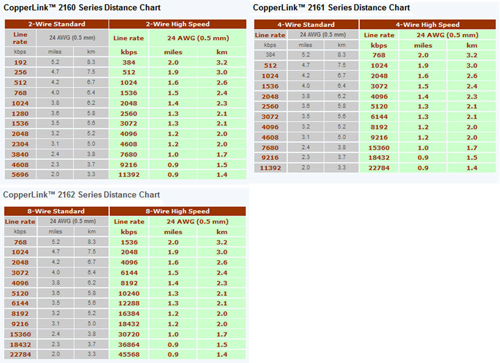
Task: Click the 36864 kbps line rate cell
Action: pyautogui.click(x=129, y=345)
